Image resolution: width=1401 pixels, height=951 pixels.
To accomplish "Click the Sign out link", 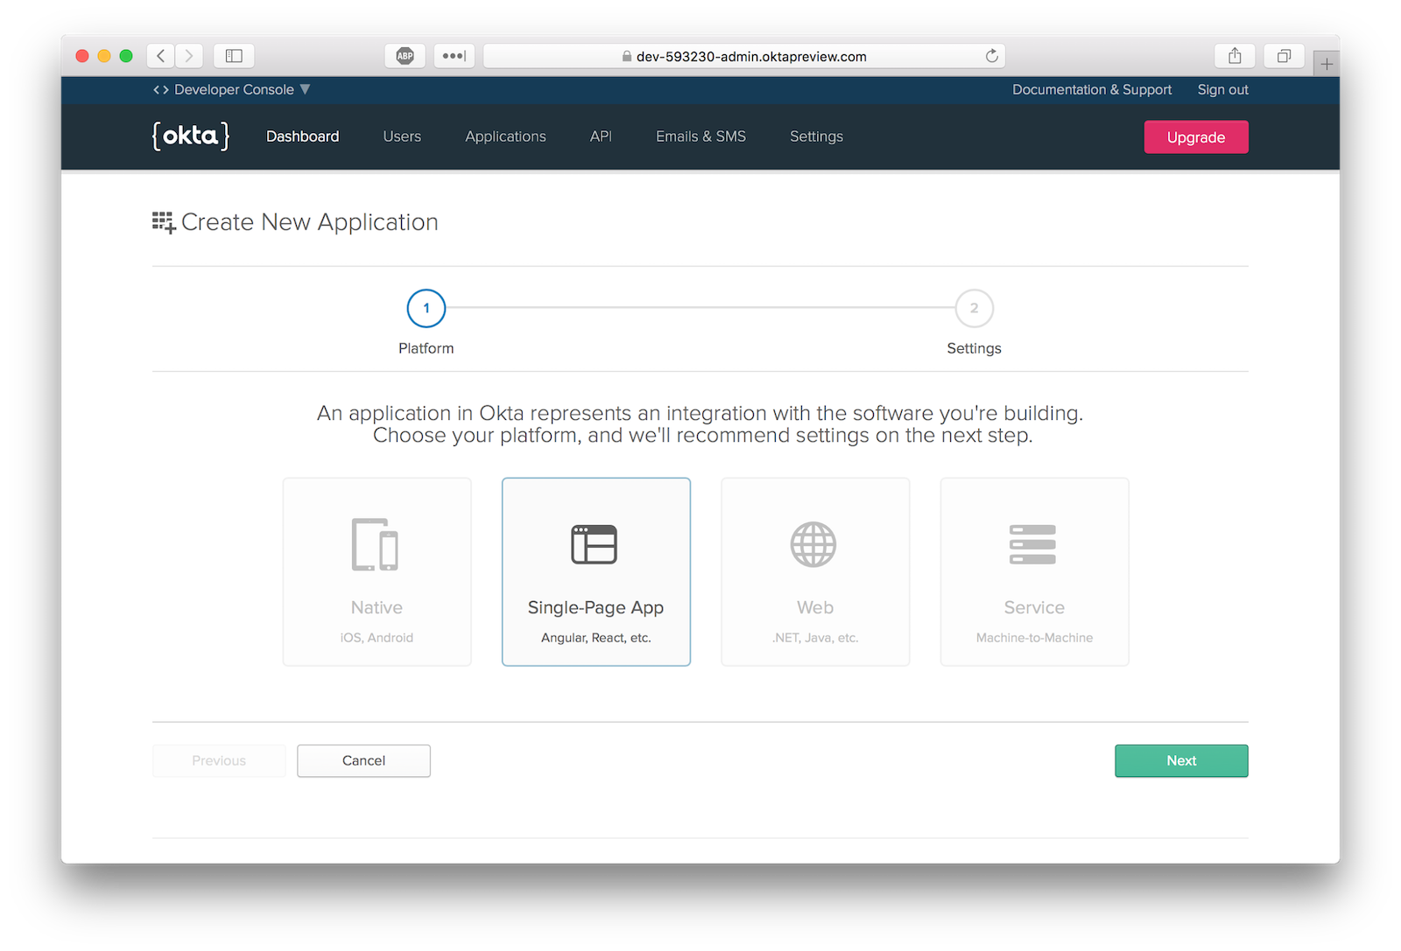I will click(1222, 89).
